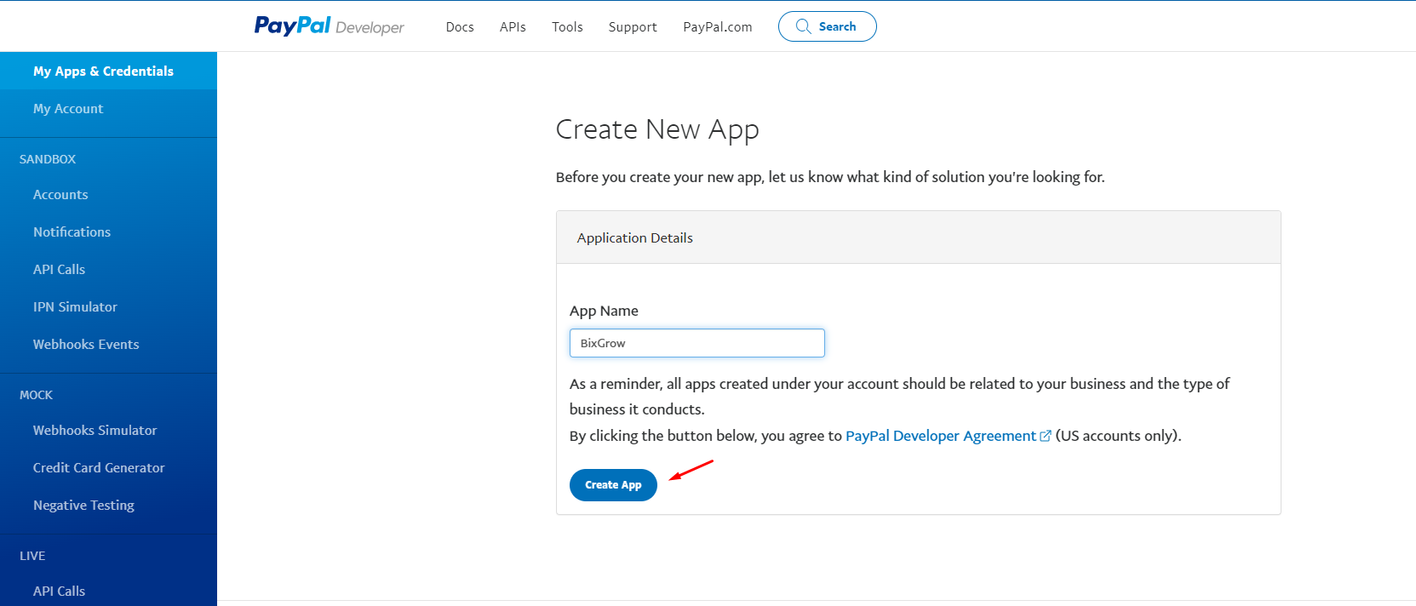Click the Create New App heading
The height and width of the screenshot is (606, 1416).
657,129
